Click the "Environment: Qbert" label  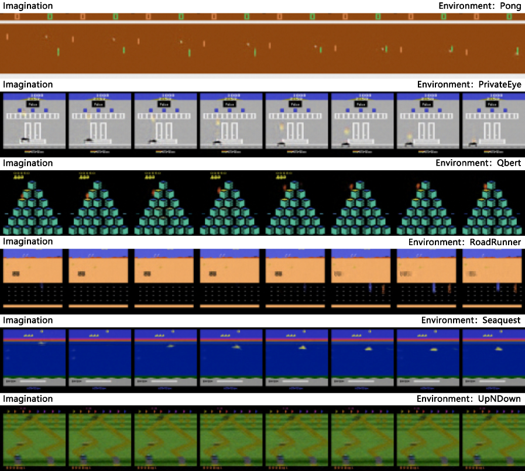point(478,163)
